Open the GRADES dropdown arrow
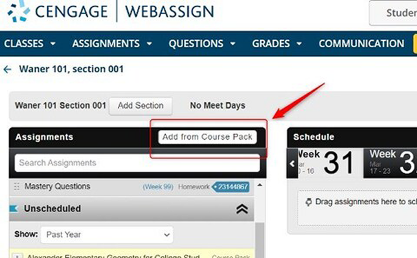 pyautogui.click(x=299, y=44)
